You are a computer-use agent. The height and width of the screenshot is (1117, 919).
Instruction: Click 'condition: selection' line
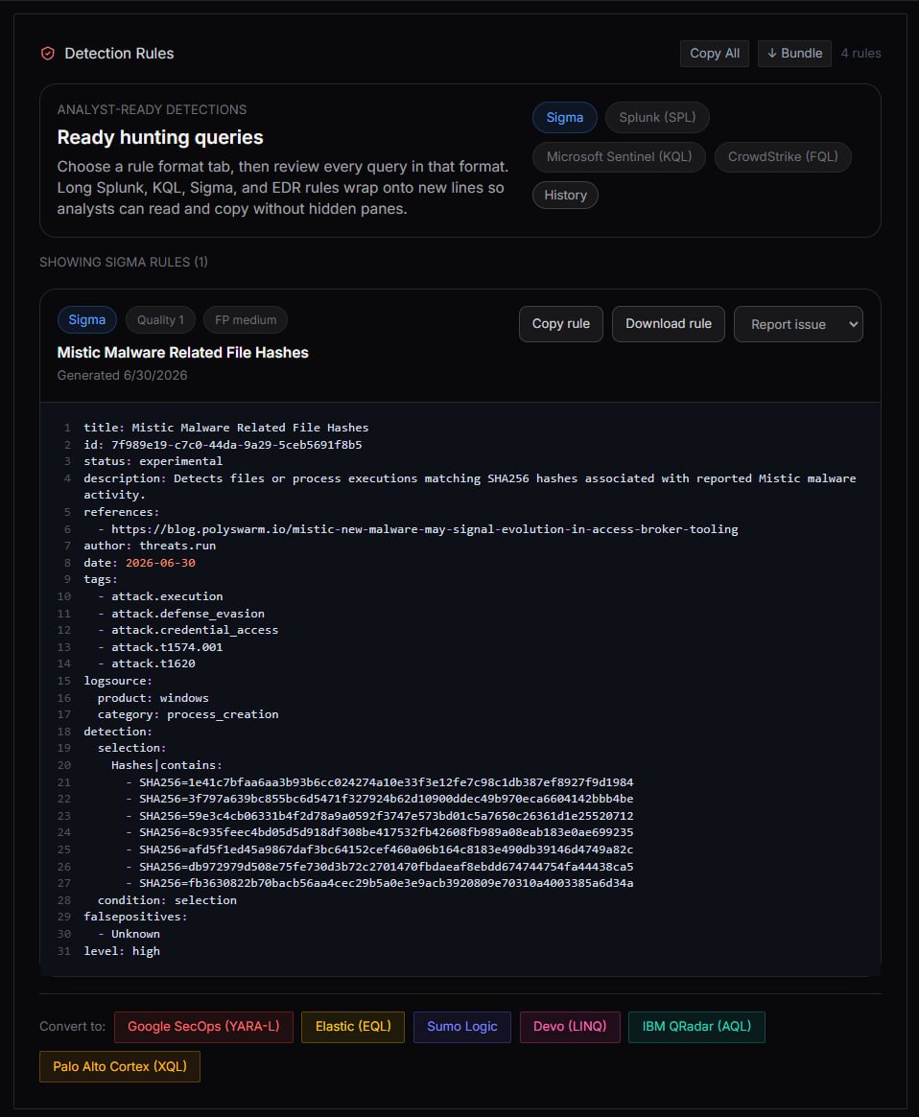click(x=167, y=900)
